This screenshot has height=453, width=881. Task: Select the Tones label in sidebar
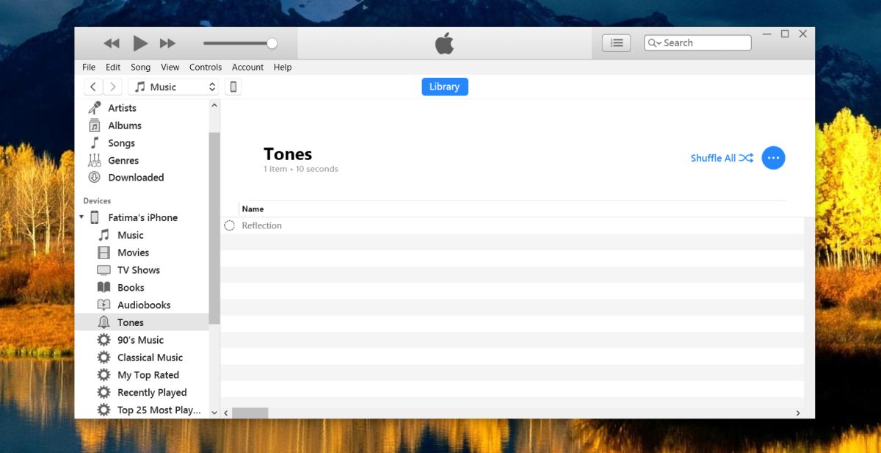[131, 322]
